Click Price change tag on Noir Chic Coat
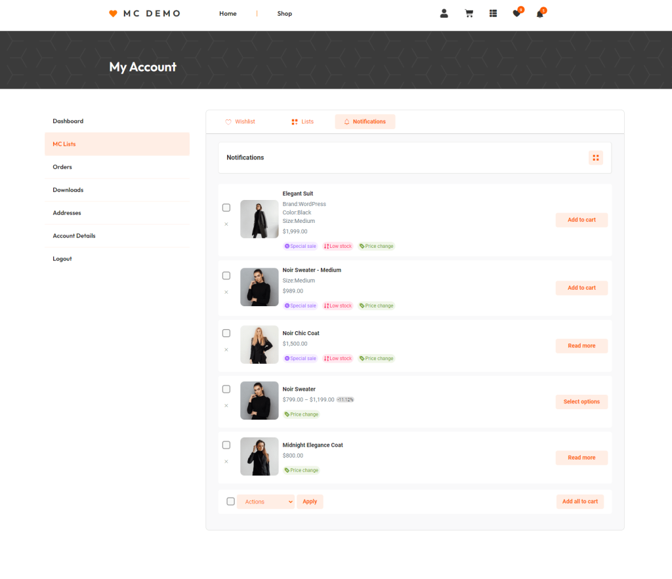 point(376,359)
